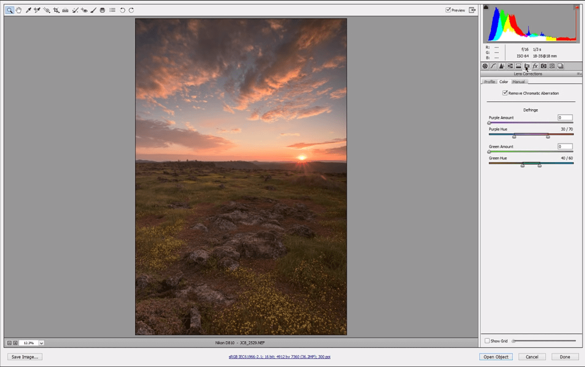
Task: Zoom in with the plus button
Action: [x=15, y=343]
